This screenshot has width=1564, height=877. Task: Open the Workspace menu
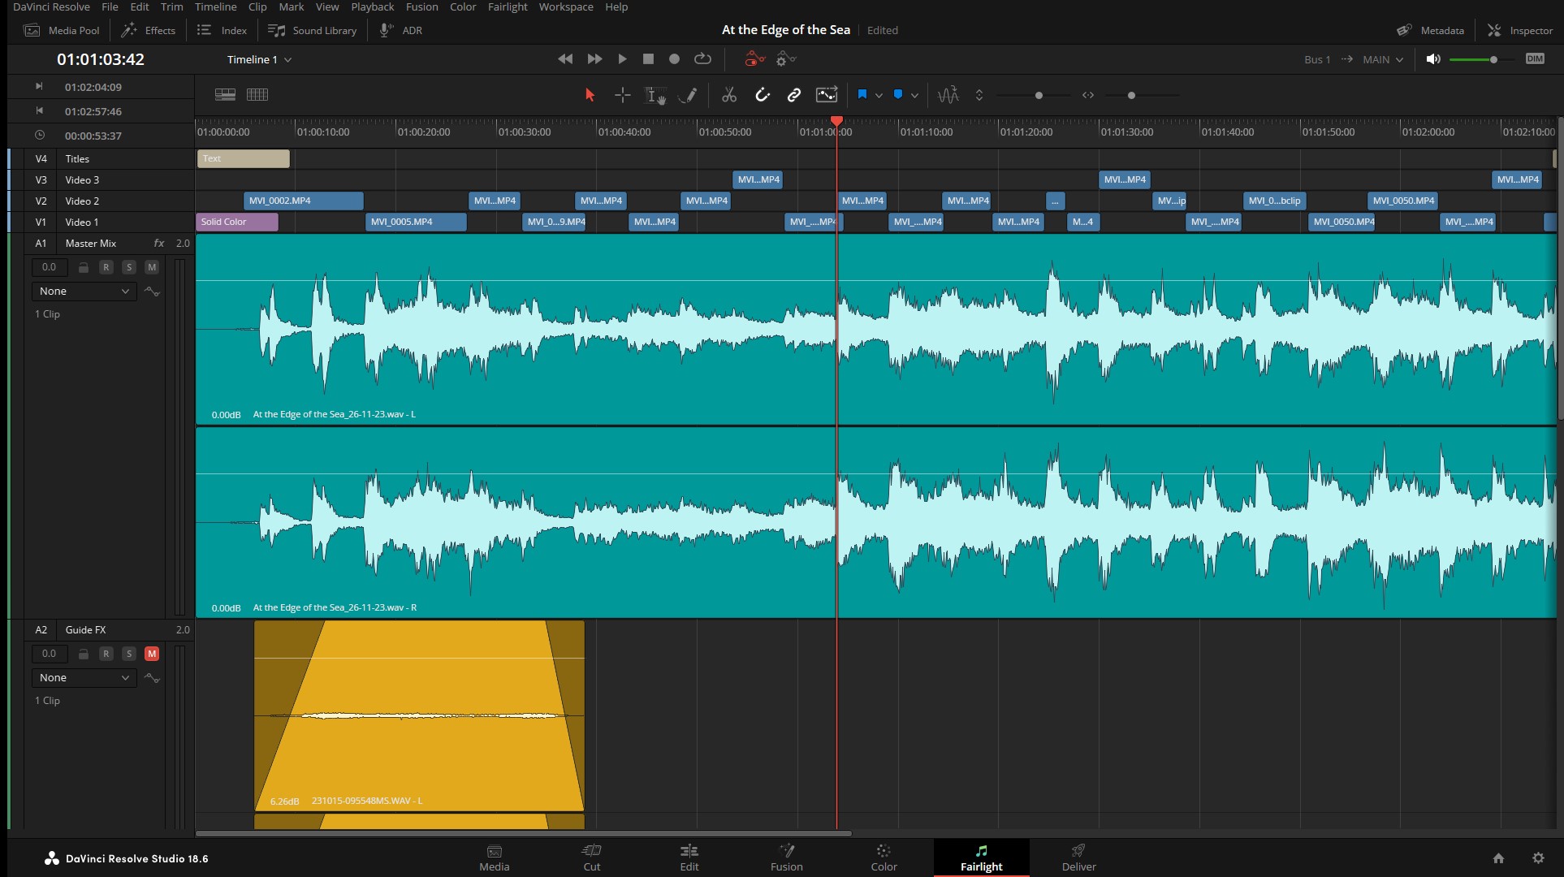(x=566, y=6)
